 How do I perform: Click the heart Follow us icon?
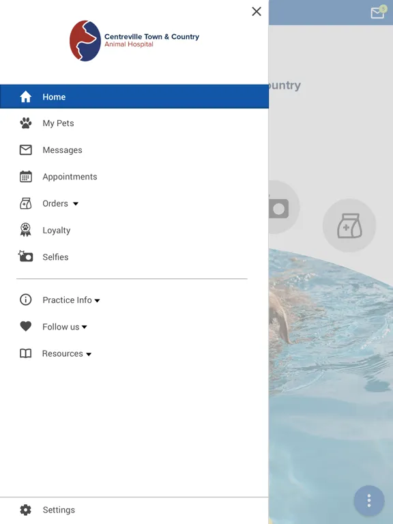[26, 326]
